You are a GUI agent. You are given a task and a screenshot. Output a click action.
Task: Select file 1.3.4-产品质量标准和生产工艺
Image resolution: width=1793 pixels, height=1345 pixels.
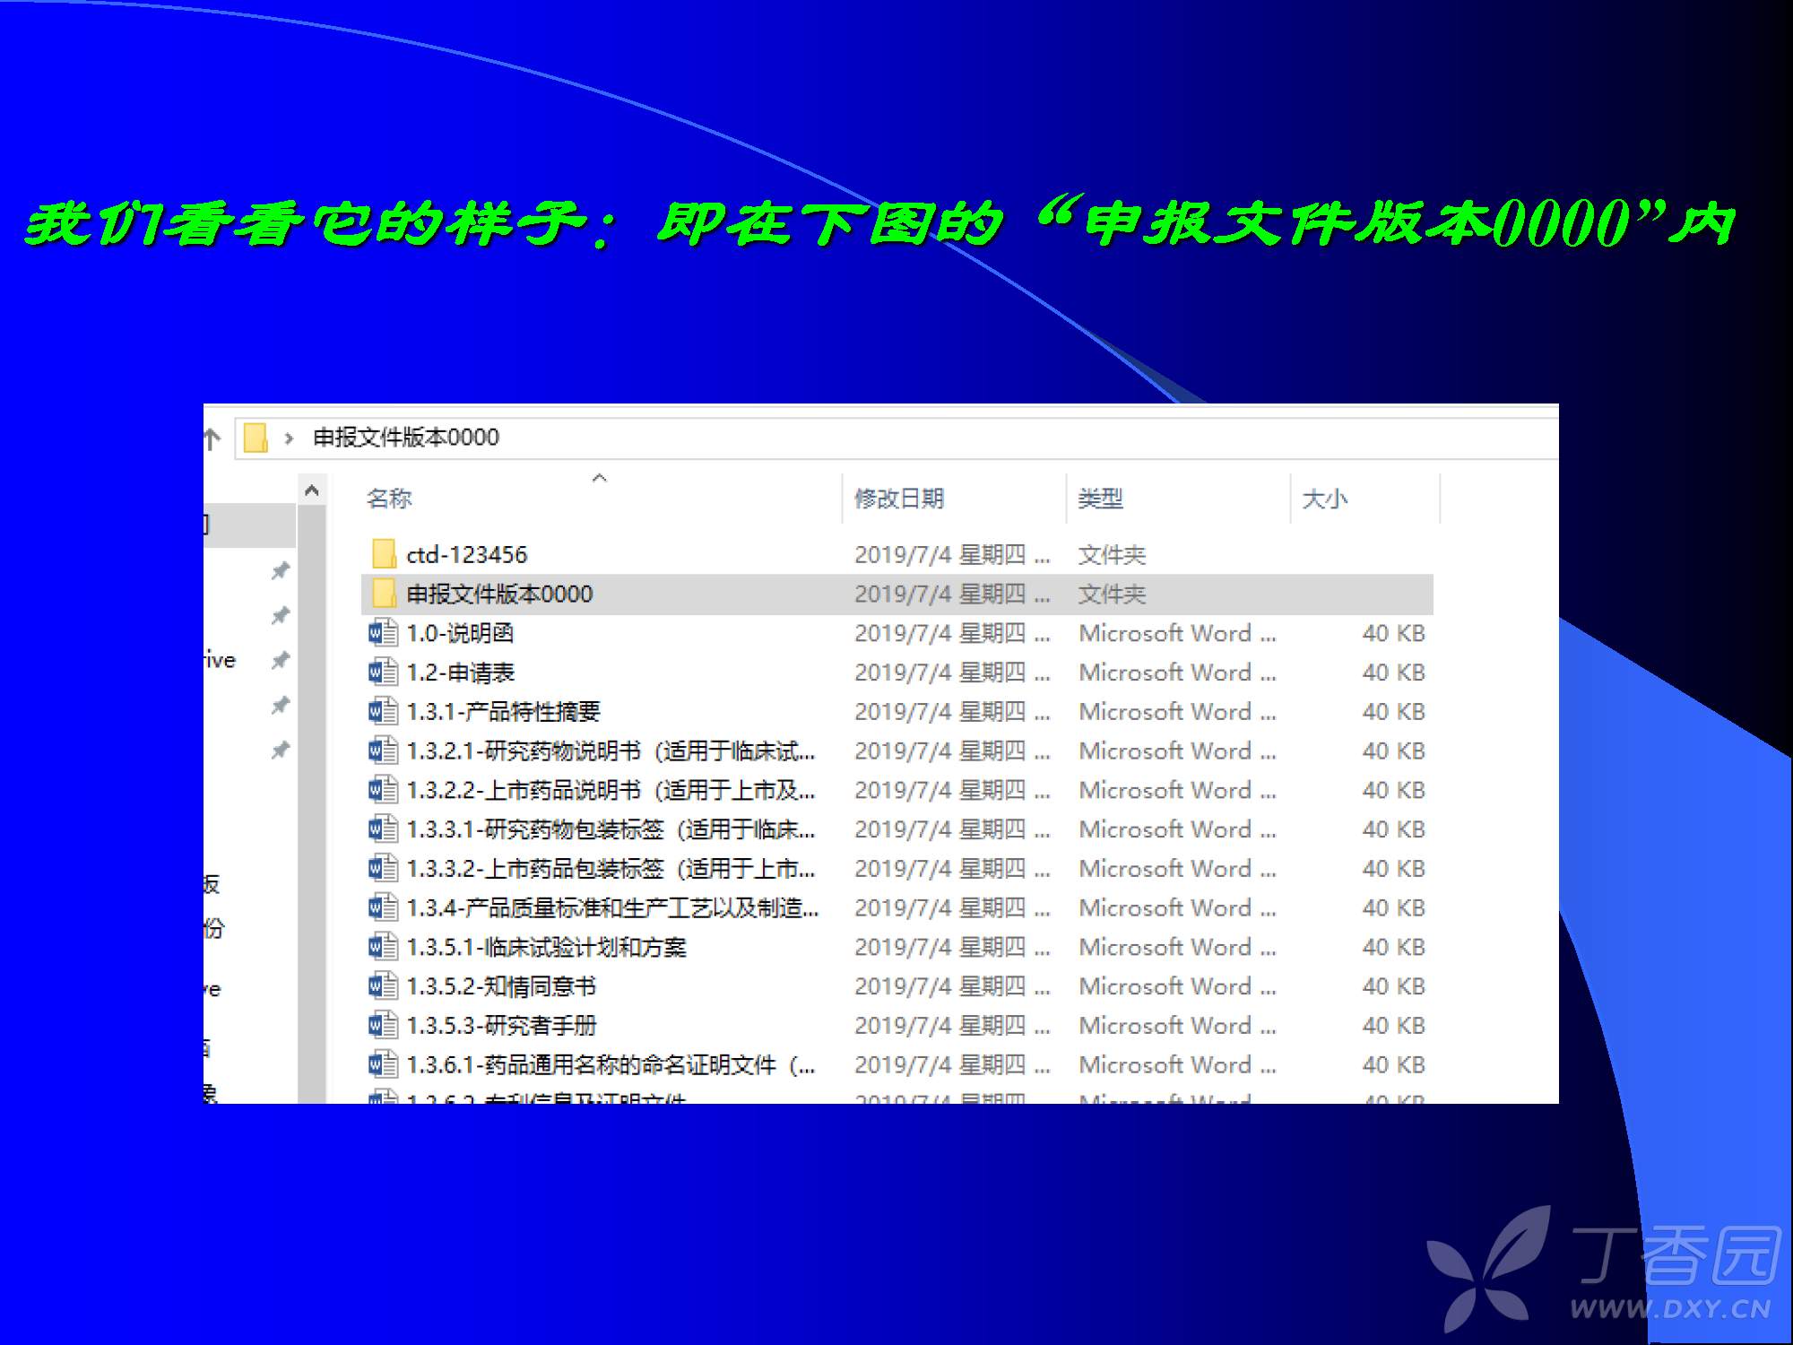click(x=612, y=908)
